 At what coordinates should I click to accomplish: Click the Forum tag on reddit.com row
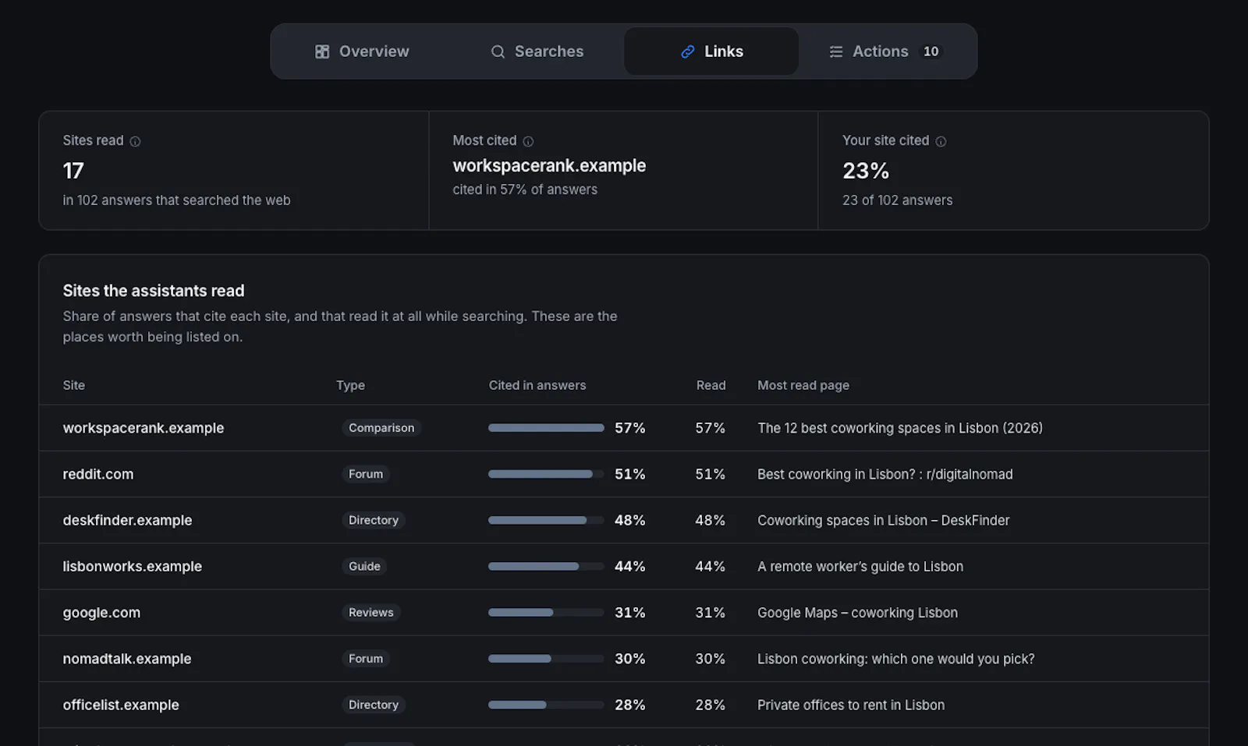coord(366,474)
